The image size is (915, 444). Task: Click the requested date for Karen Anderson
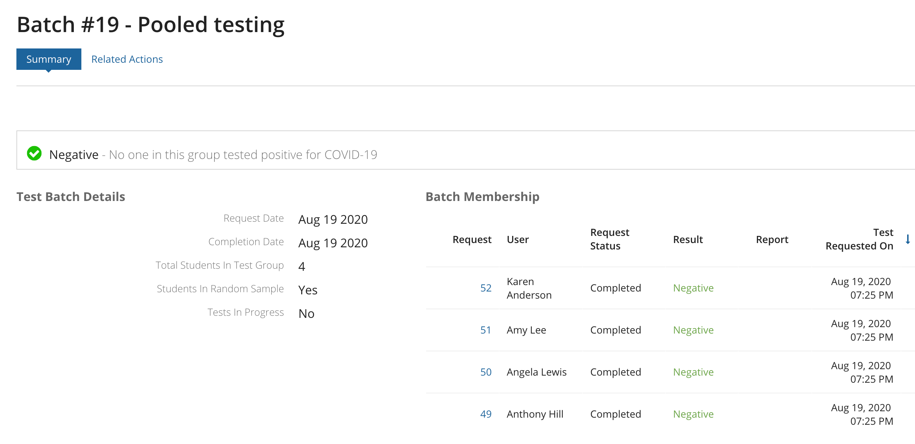862,288
